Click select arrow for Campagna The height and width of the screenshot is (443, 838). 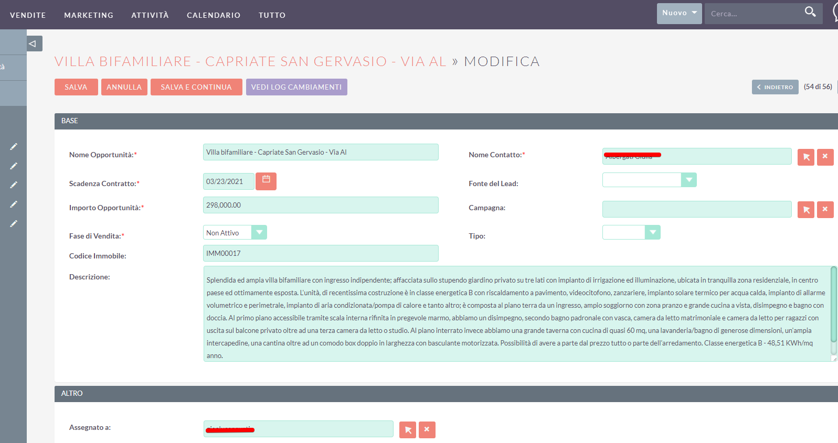click(805, 210)
